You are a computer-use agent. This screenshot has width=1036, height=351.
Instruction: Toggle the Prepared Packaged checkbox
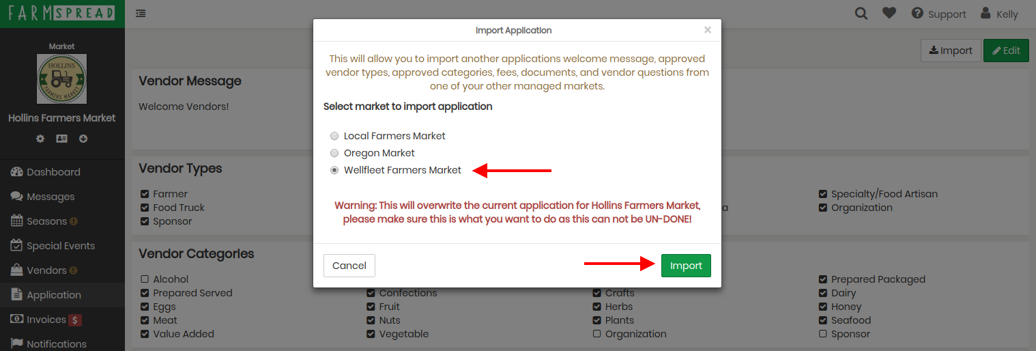coord(823,279)
